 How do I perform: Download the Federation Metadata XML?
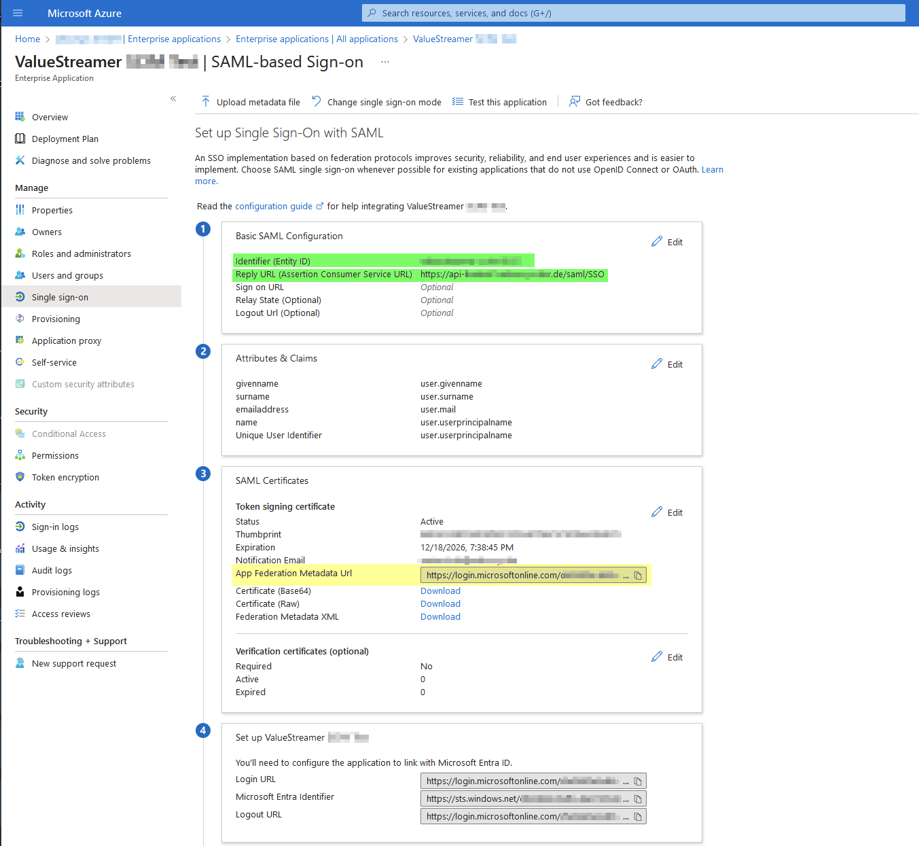click(440, 617)
